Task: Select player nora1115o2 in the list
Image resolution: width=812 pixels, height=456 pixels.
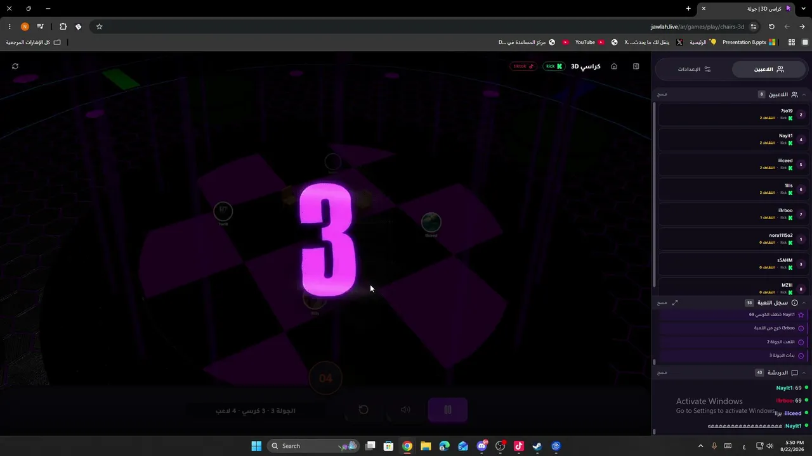Action: click(732, 239)
